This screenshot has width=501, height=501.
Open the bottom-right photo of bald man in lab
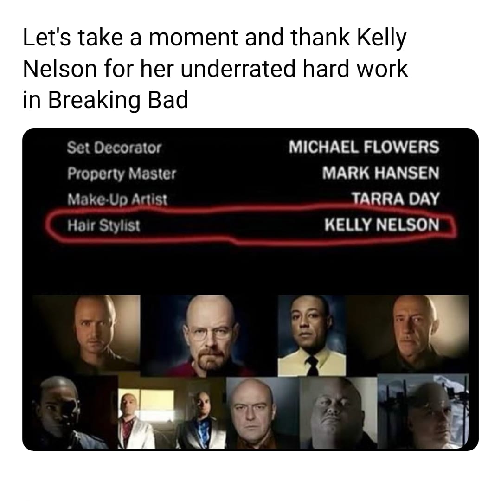coord(423,411)
